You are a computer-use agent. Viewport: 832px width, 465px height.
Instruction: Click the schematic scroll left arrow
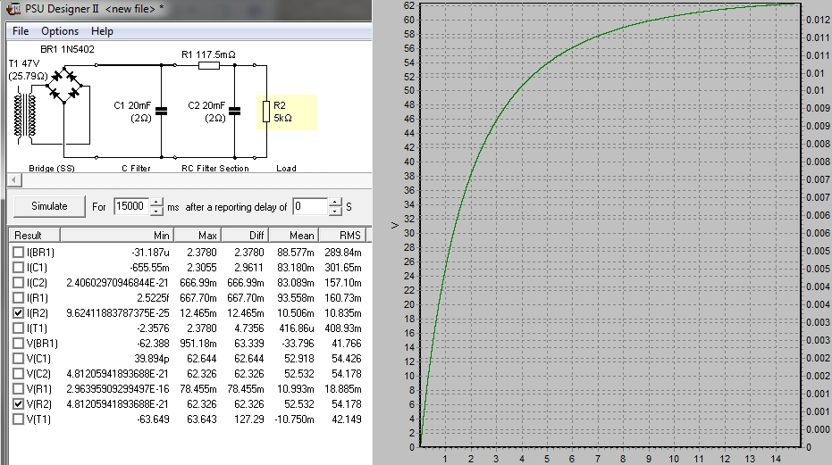click(x=14, y=180)
